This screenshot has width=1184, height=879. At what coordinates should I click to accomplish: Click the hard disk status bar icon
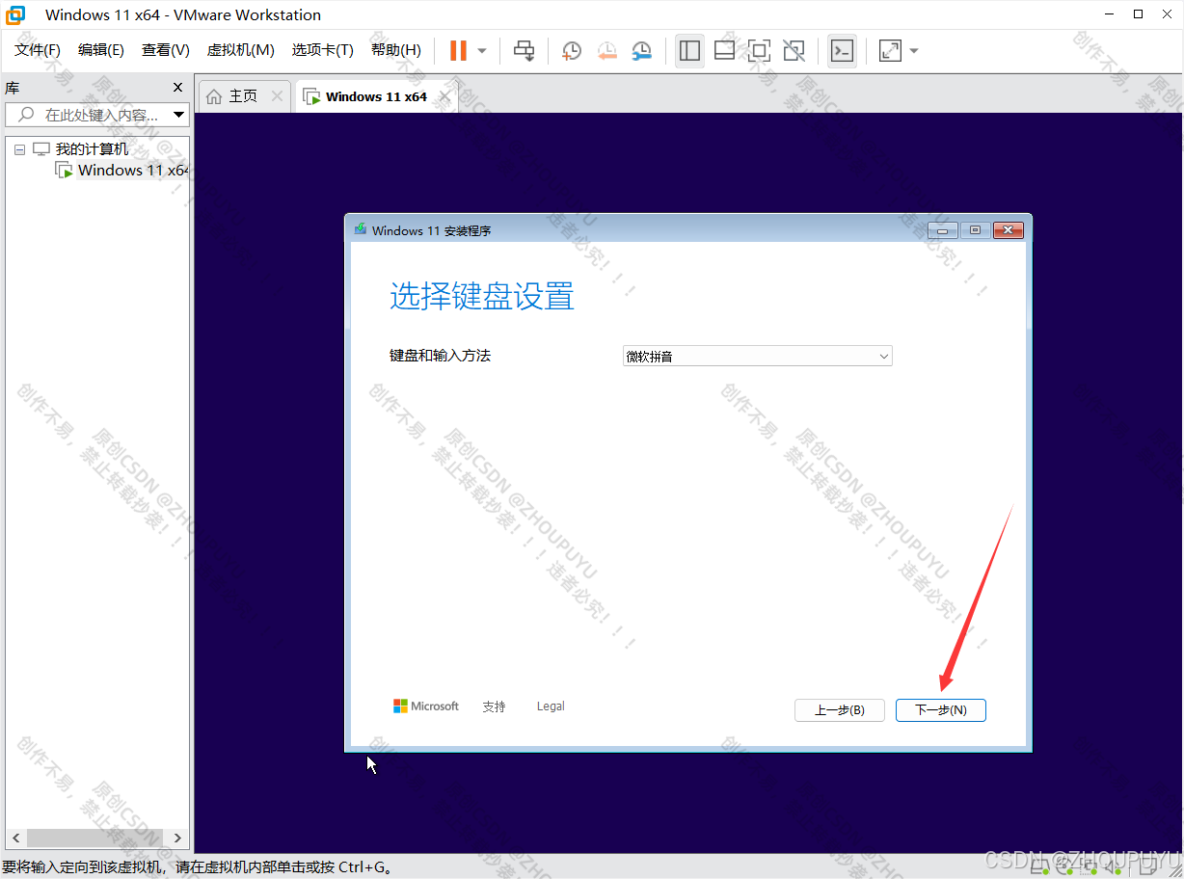(1040, 868)
